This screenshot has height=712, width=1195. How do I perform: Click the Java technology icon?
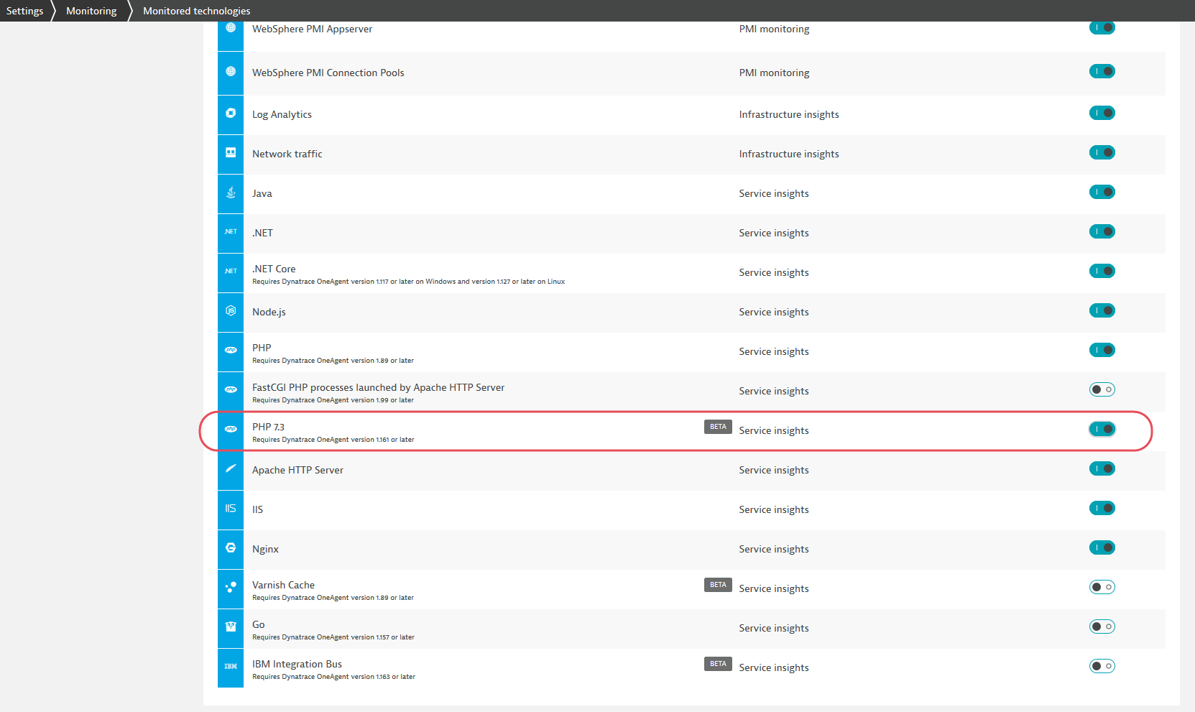[231, 192]
